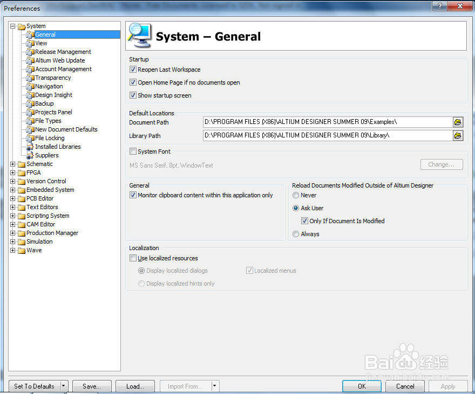Uncheck Reopen Last Workspace
475x394 pixels.
133,69
